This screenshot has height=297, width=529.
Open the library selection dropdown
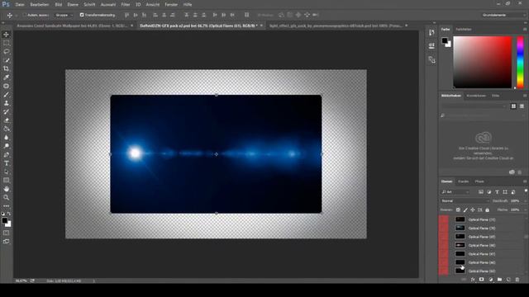474,106
